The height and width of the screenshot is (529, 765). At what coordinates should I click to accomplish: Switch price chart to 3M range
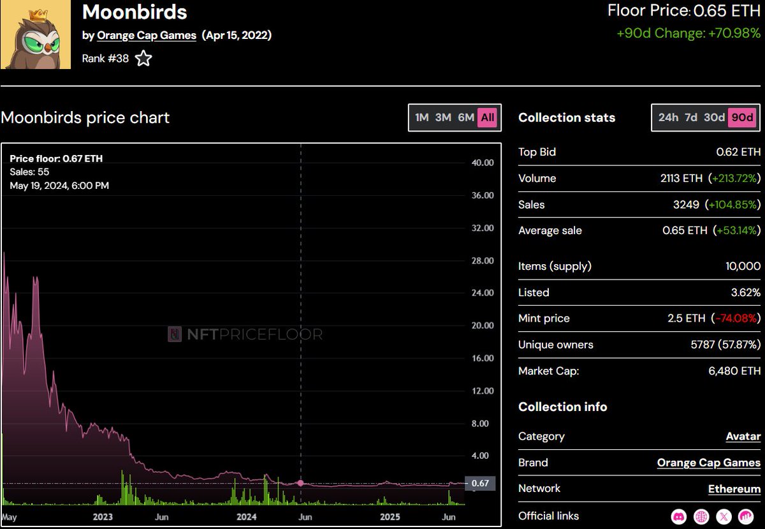tap(443, 117)
